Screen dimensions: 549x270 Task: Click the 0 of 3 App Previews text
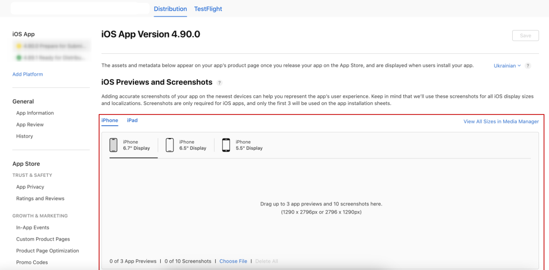(133, 261)
